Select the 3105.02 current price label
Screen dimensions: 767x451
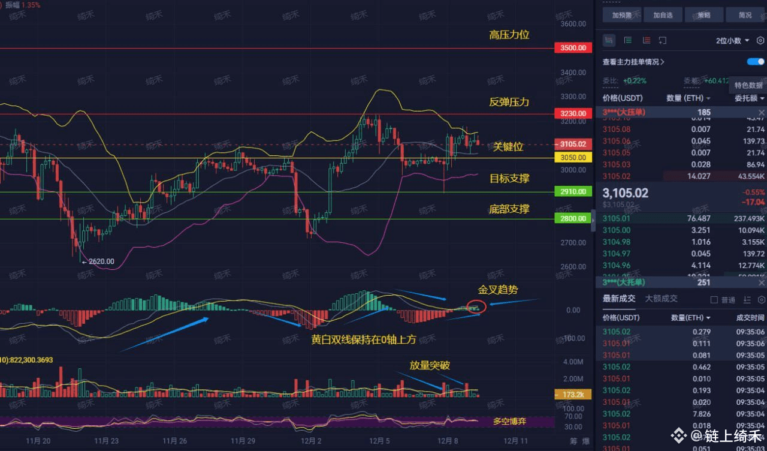[573, 144]
